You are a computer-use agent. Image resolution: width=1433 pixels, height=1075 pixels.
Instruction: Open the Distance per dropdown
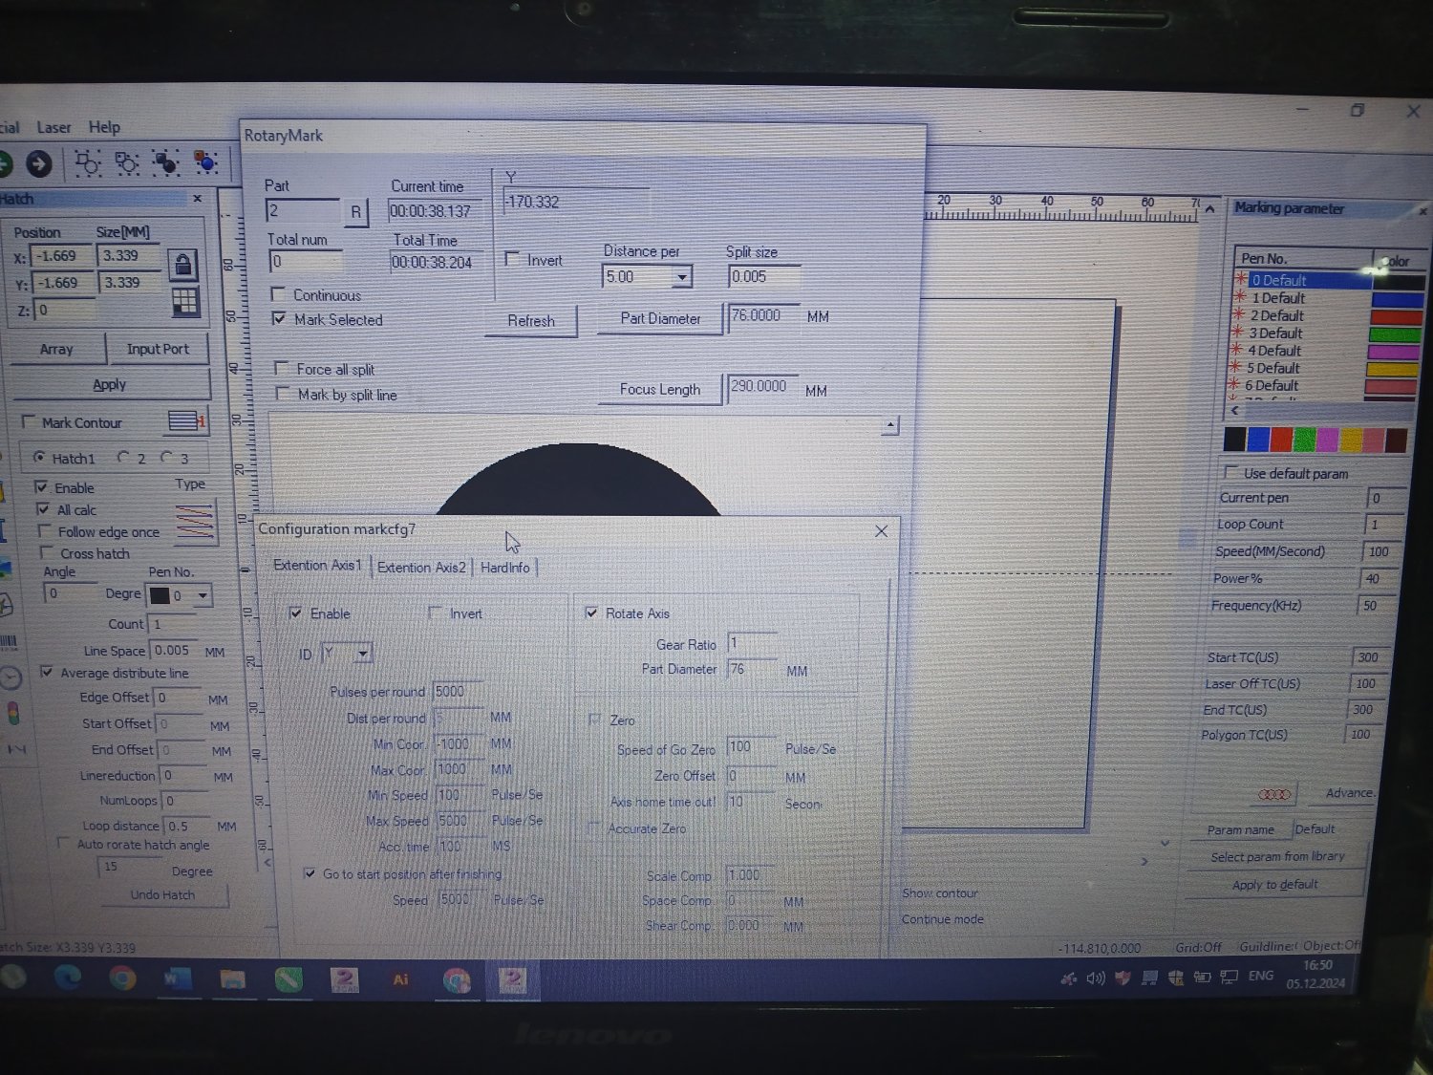point(681,277)
